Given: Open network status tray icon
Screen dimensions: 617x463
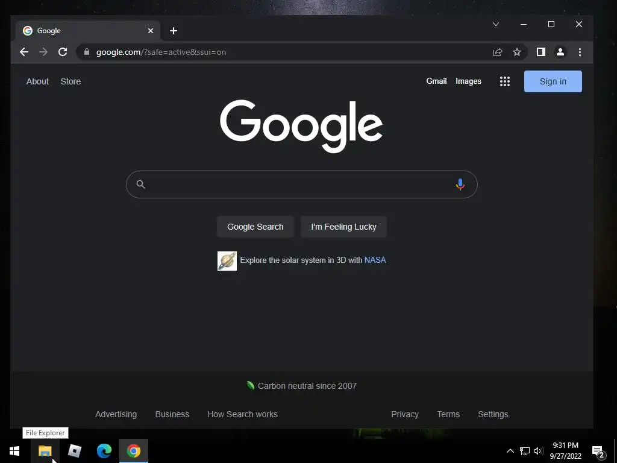Looking at the screenshot, I should pos(525,451).
